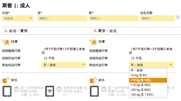Select the +15 kg ($ 360) option
This screenshot has height=101, width=181.
(x=148, y=85)
